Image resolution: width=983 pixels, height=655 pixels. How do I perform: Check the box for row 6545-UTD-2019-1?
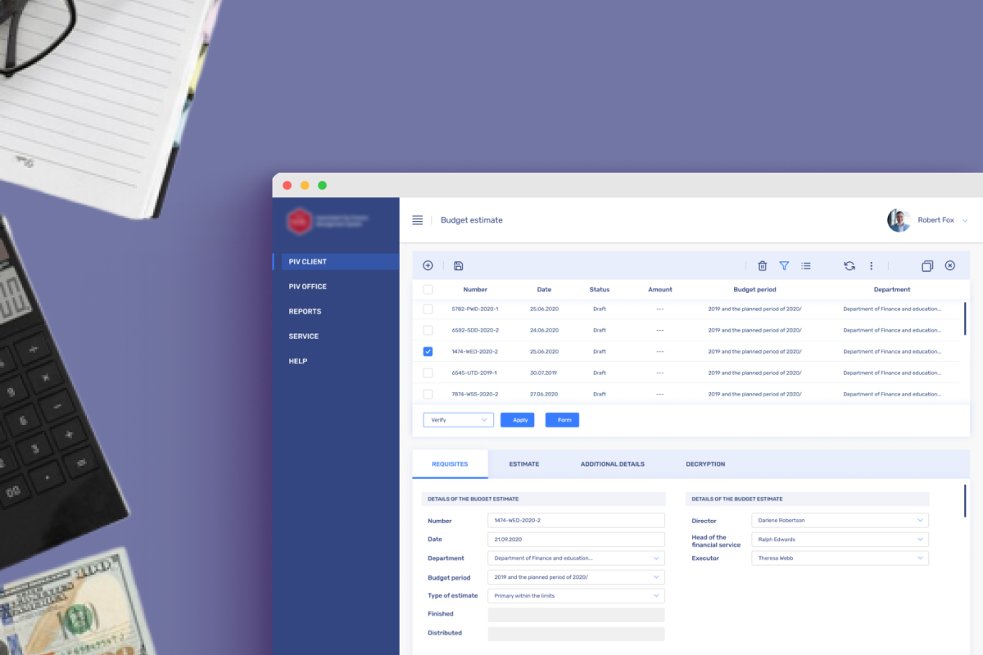428,373
